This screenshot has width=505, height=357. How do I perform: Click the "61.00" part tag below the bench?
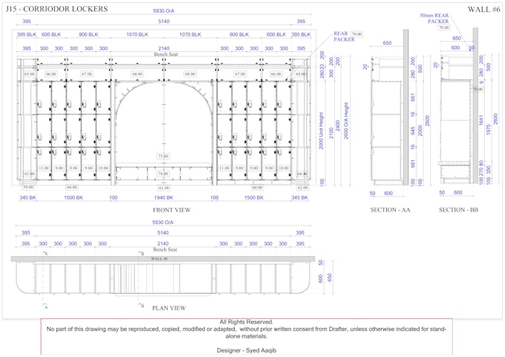pos(164,188)
